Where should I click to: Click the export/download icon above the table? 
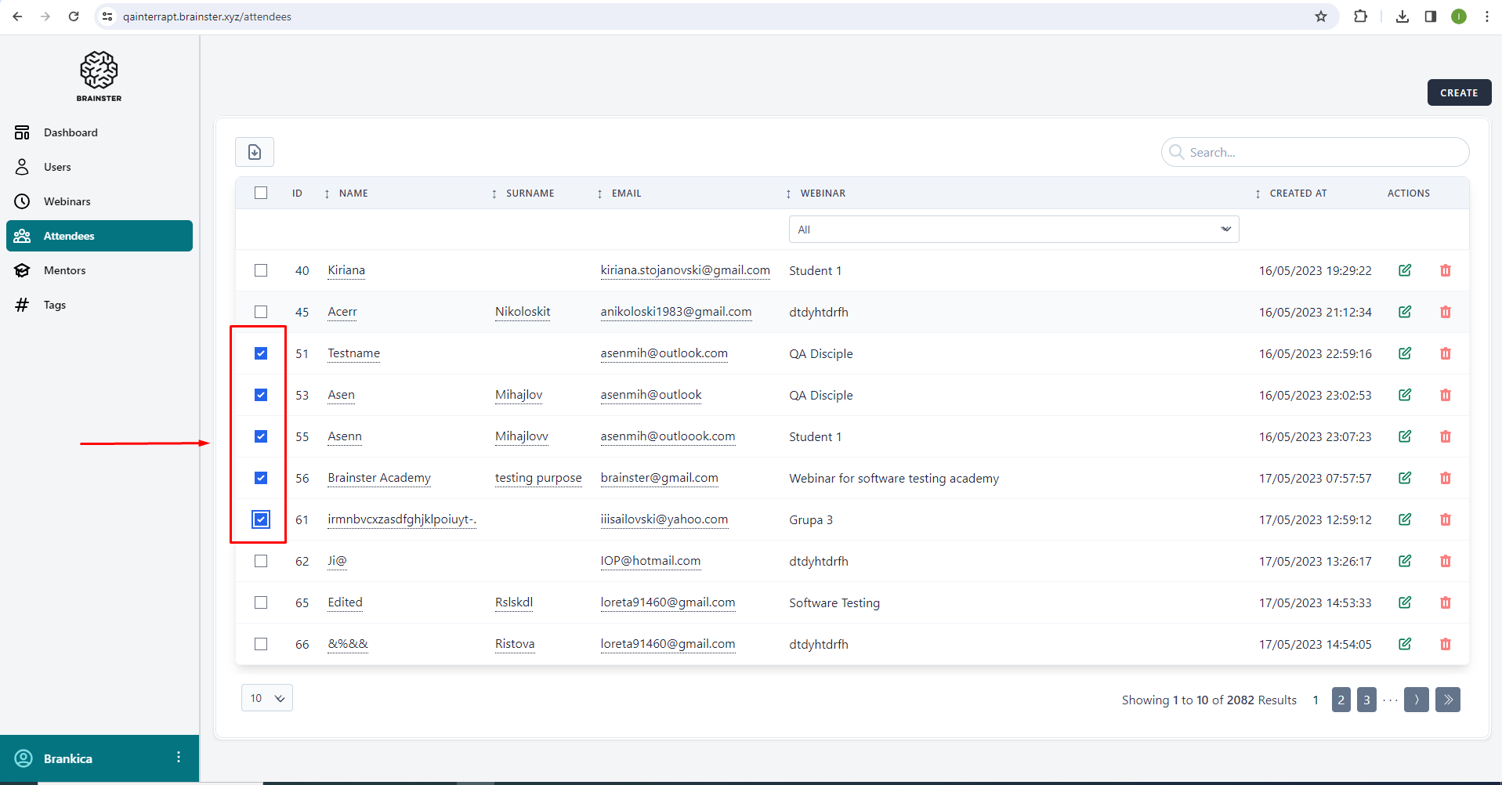tap(255, 152)
